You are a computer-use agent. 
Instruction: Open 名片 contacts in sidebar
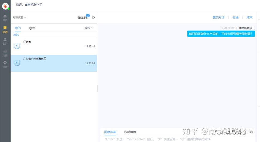5,41
